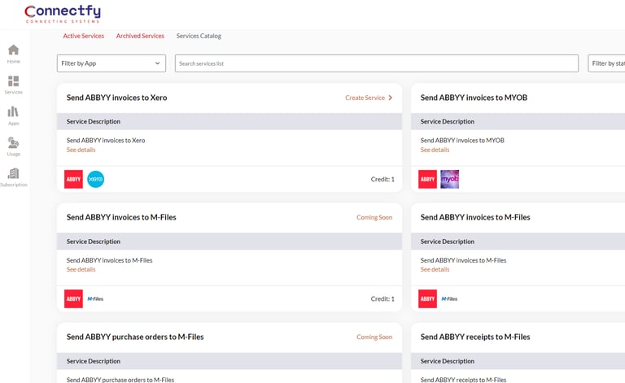This screenshot has width=625, height=383.
Task: Select the Services Catalog tab
Action: (199, 36)
